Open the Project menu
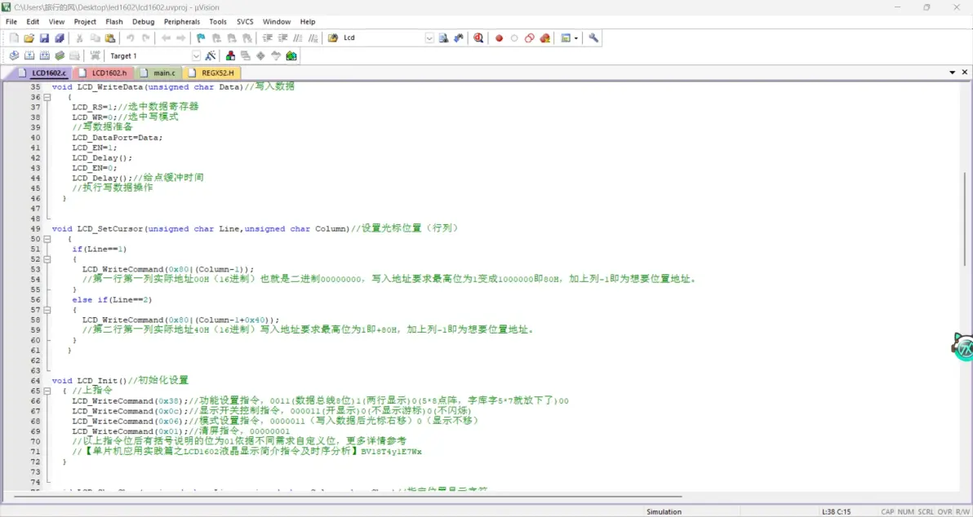The image size is (973, 517). tap(85, 22)
